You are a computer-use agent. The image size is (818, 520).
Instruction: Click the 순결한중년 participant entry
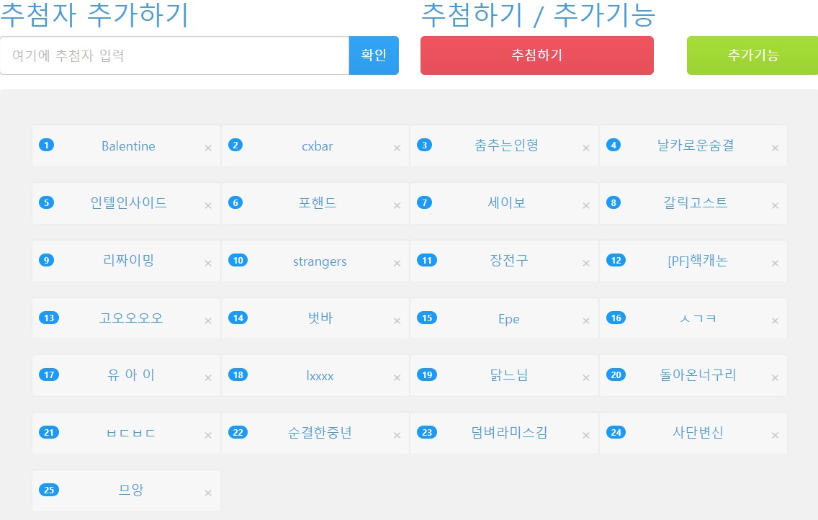320,433
